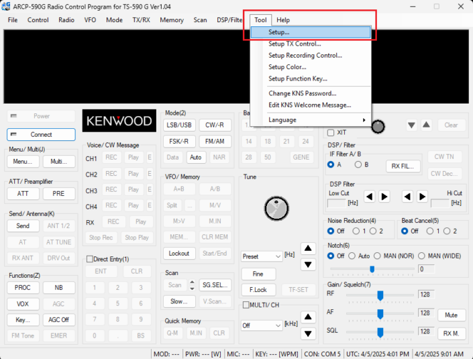The width and height of the screenshot is (473, 359).
Task: Open the Tune Preset dropdown
Action: click(x=262, y=256)
